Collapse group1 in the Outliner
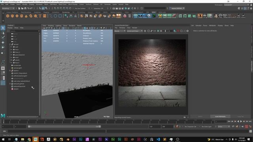Screen dimensions: 253x142 click(10, 44)
